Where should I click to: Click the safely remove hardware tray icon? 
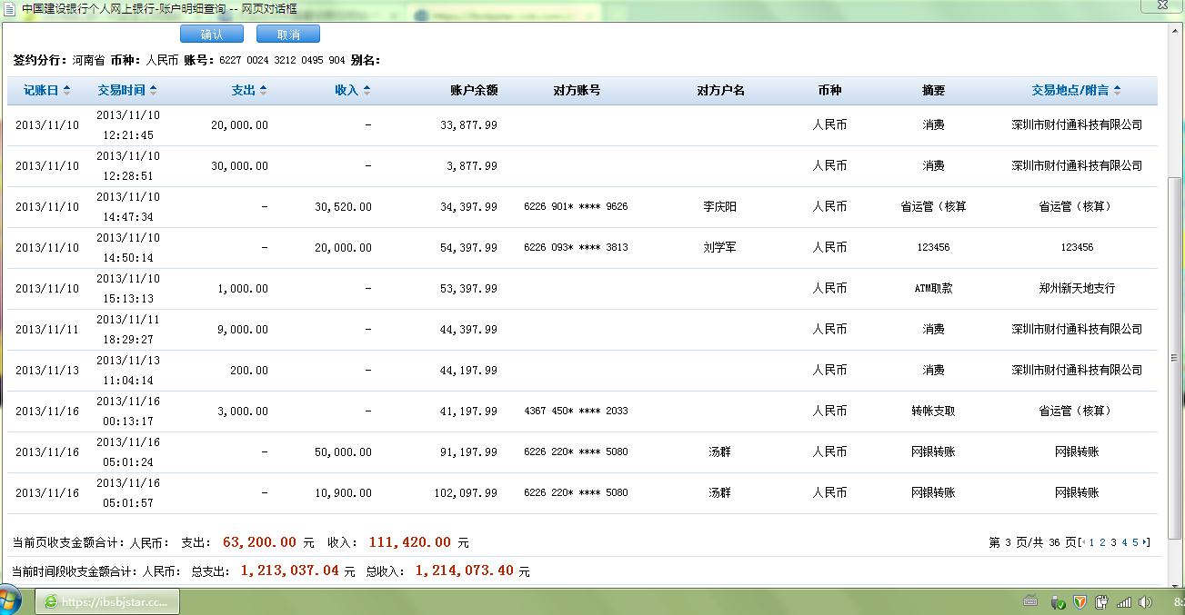pyautogui.click(x=1057, y=602)
